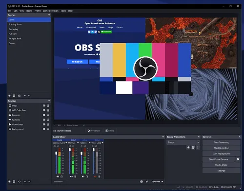Toggle lock on Video Loop source

(x=48, y=124)
